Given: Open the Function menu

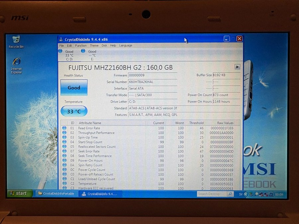Looking at the screenshot, I should click(x=81, y=45).
